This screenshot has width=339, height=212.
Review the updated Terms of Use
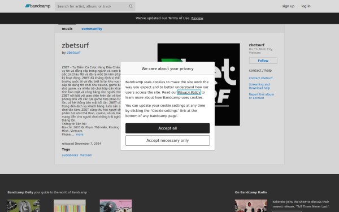(197, 18)
